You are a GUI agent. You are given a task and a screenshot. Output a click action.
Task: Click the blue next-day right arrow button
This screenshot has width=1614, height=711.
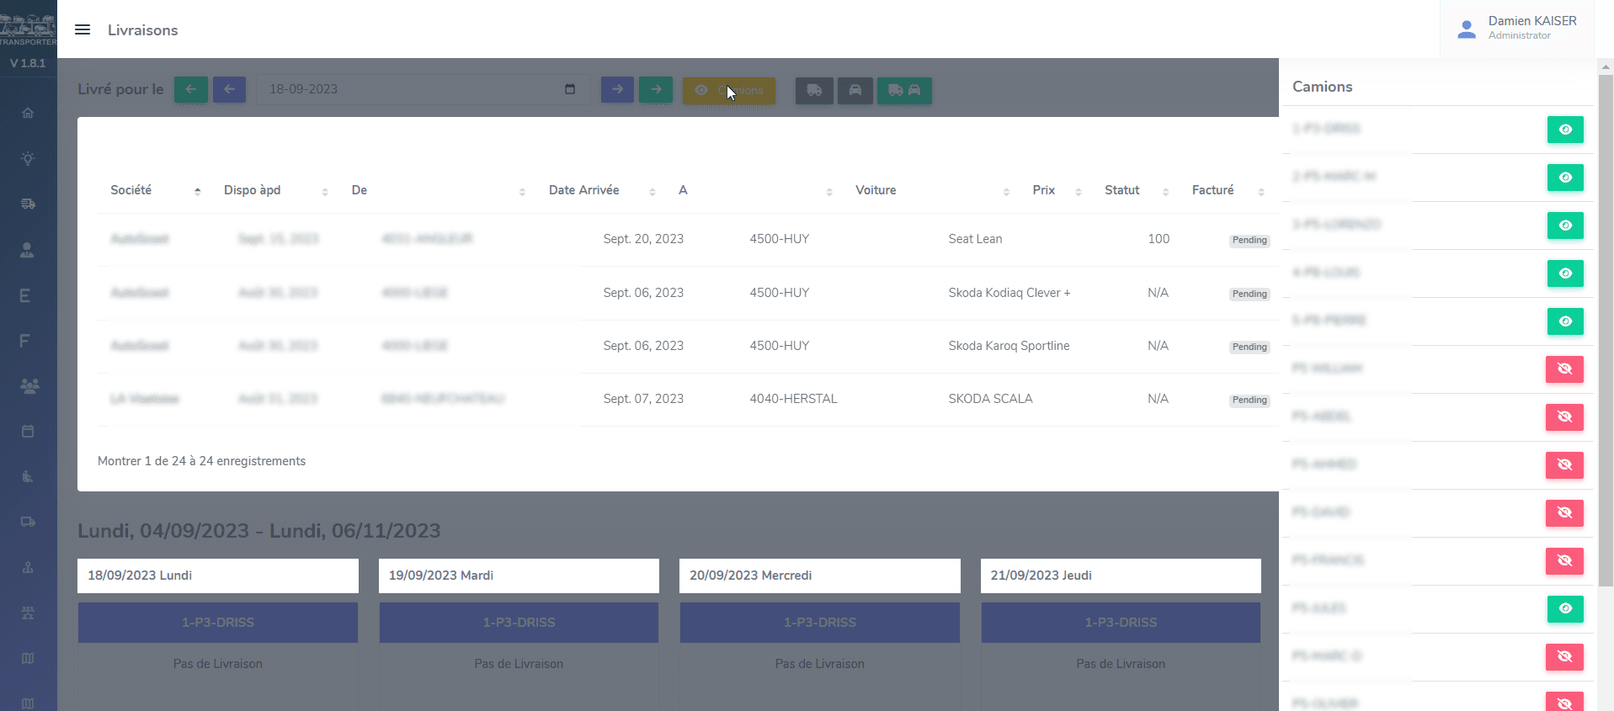pos(617,89)
